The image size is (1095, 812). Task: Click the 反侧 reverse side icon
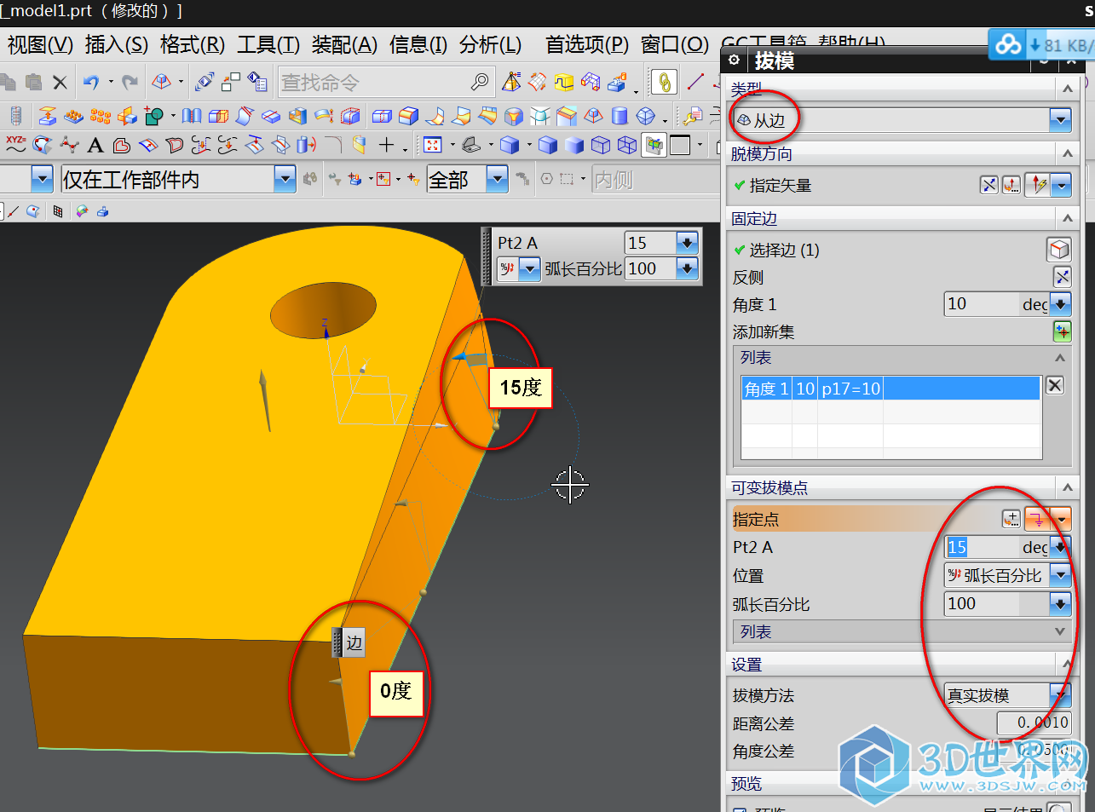click(1062, 277)
